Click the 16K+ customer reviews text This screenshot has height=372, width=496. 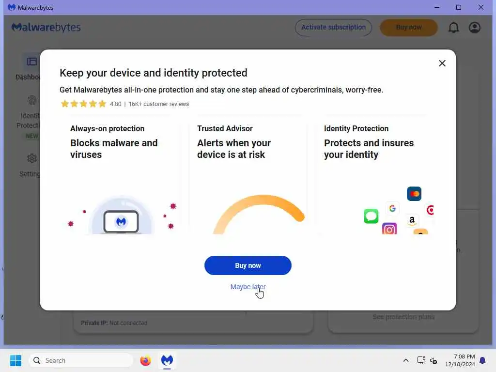click(x=158, y=104)
